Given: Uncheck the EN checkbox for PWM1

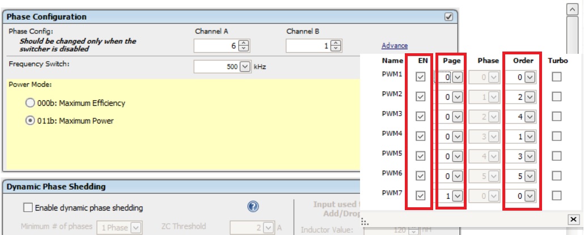Looking at the screenshot, I should click(x=420, y=78).
